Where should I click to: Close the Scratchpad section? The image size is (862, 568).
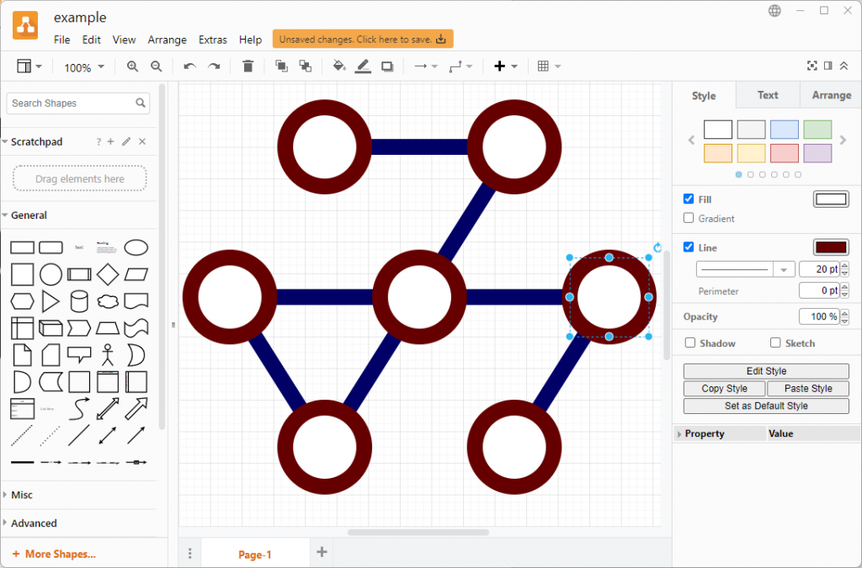[142, 141]
